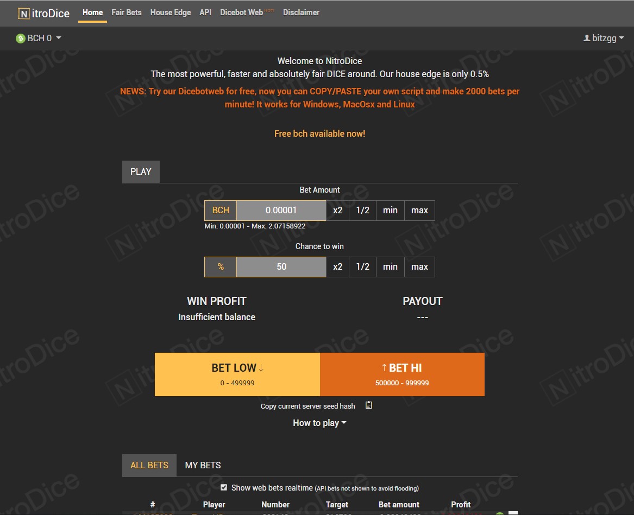Image resolution: width=634 pixels, height=515 pixels.
Task: Click the Min/Max bet limits text
Action: (x=255, y=226)
